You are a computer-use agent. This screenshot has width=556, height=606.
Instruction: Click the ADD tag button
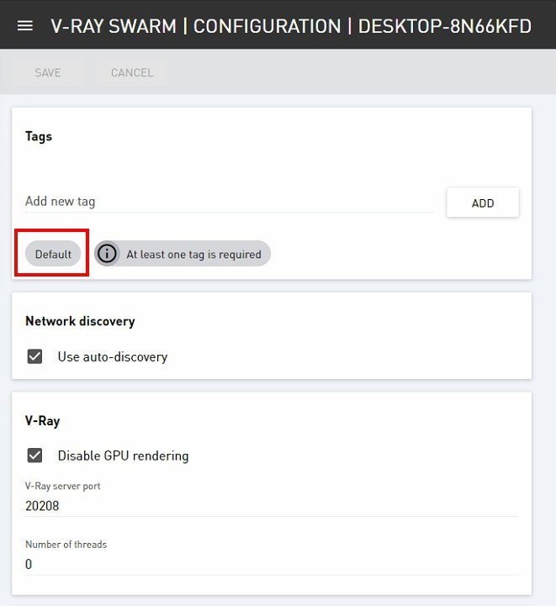483,203
